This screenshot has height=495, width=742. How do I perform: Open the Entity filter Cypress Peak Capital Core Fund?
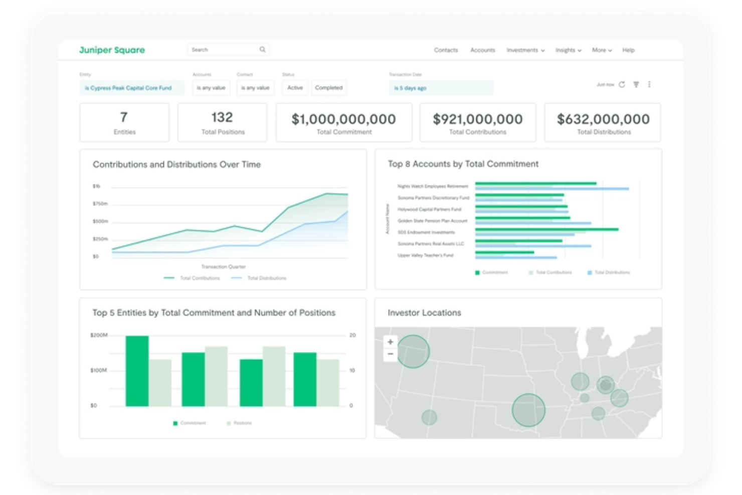click(x=132, y=88)
